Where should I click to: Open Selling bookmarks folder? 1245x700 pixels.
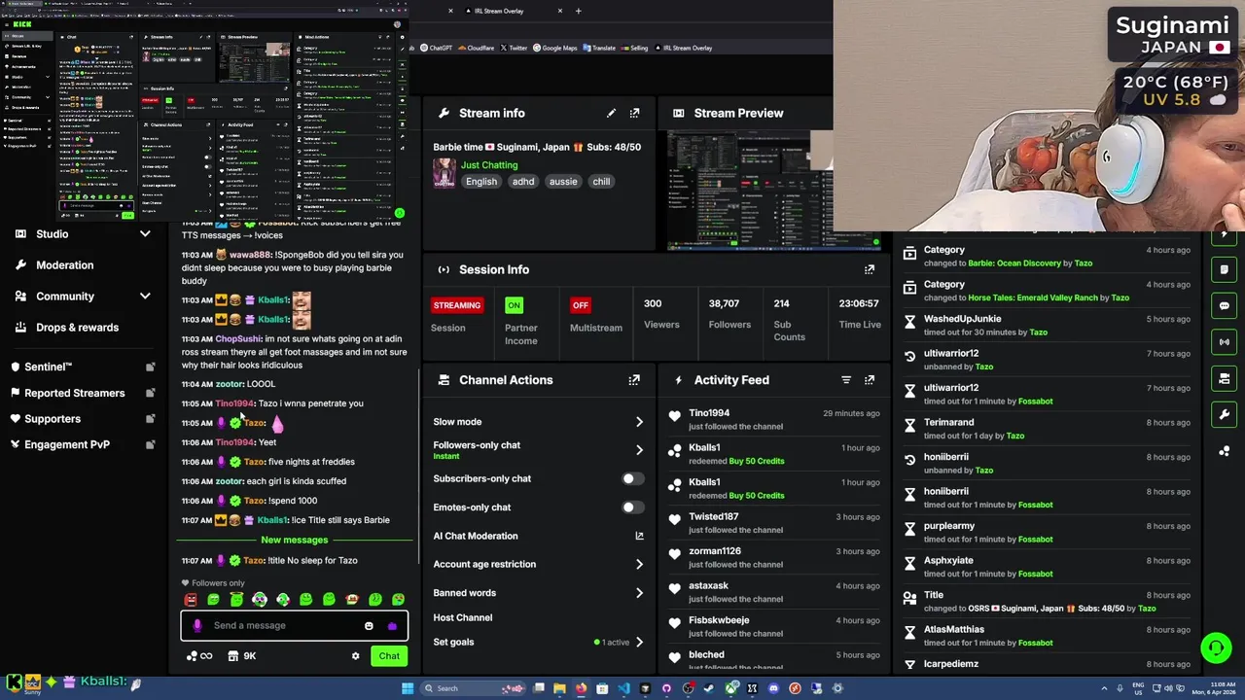pos(634,48)
